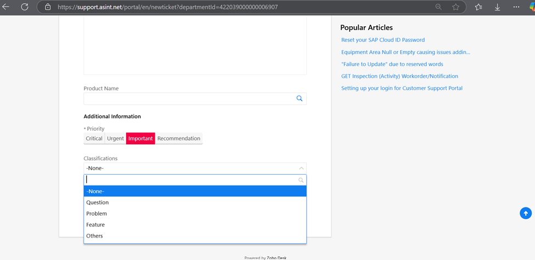Open browser downloads icon

click(x=497, y=7)
